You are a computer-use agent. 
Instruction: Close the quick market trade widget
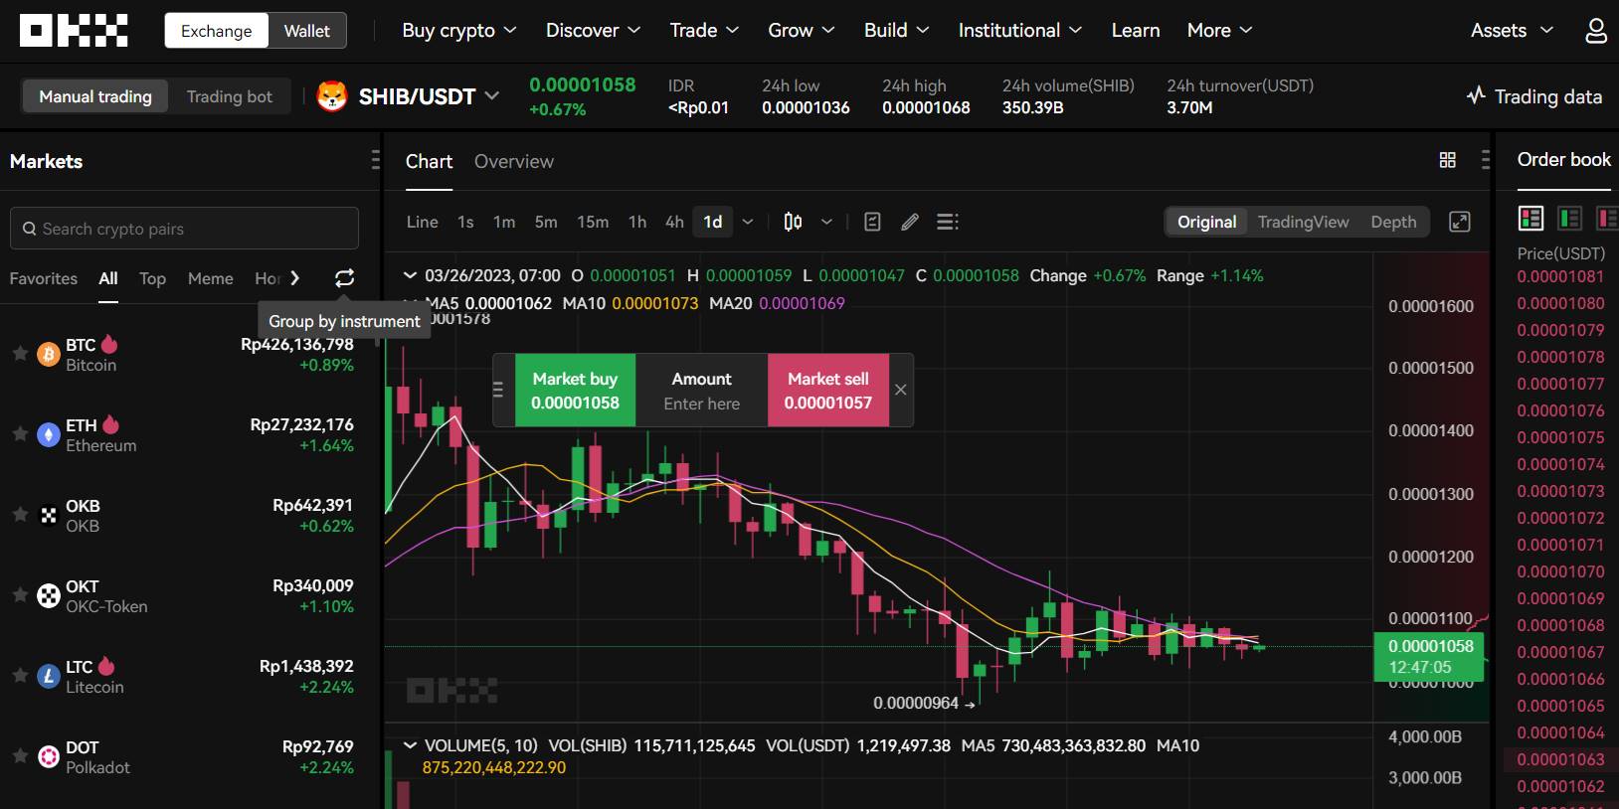tap(900, 390)
